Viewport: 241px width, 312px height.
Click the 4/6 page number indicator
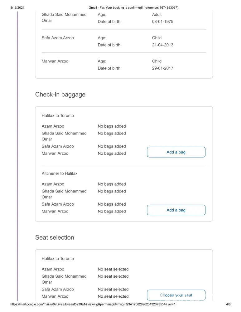coord(228,304)
